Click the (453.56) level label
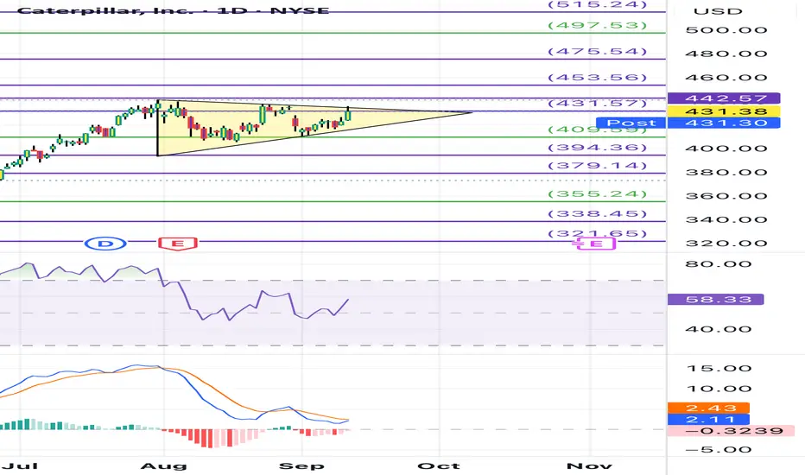 point(597,78)
